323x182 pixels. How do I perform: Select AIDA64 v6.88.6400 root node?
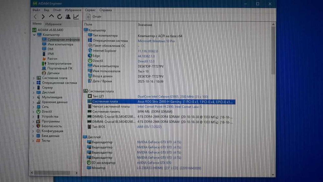50,30
